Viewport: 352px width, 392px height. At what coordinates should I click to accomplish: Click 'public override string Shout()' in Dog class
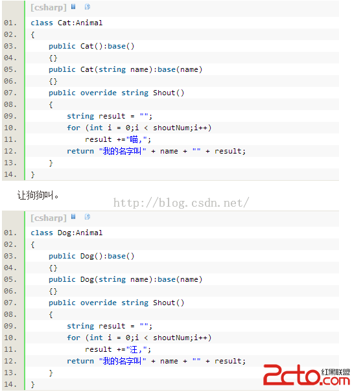tap(116, 303)
